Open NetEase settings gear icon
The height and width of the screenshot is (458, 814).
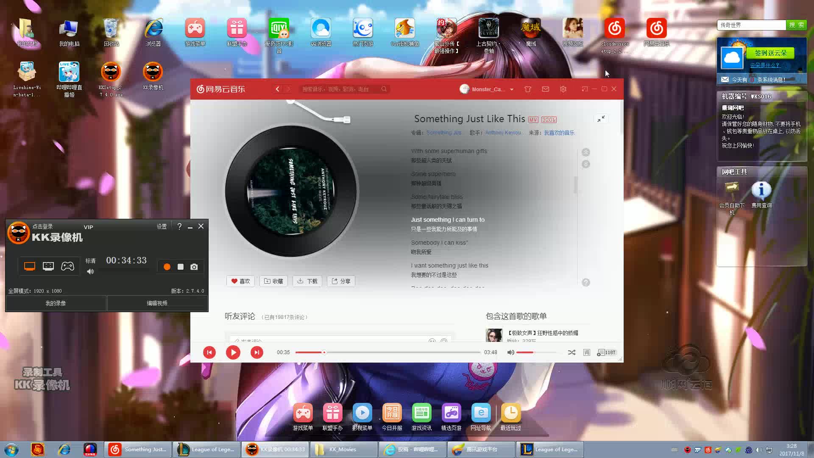563,89
